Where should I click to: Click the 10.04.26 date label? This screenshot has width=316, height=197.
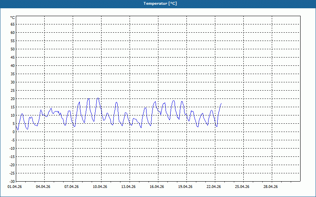[x=100, y=187]
